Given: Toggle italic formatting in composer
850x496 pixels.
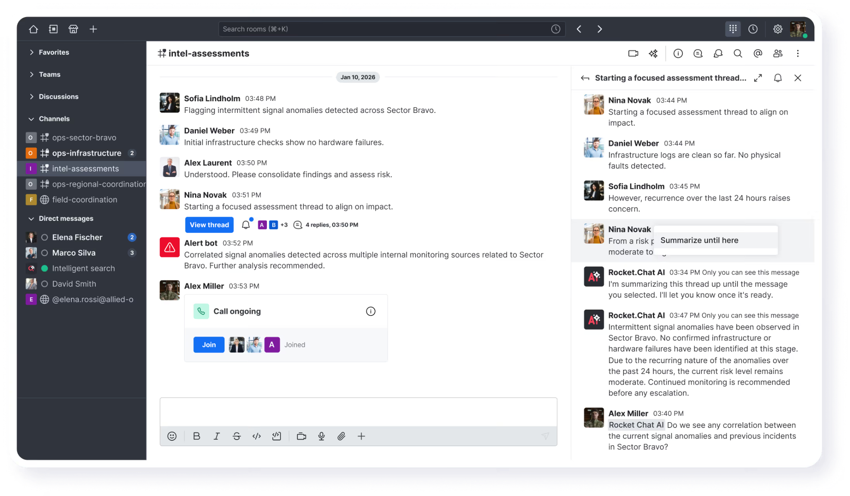Looking at the screenshot, I should tap(216, 436).
